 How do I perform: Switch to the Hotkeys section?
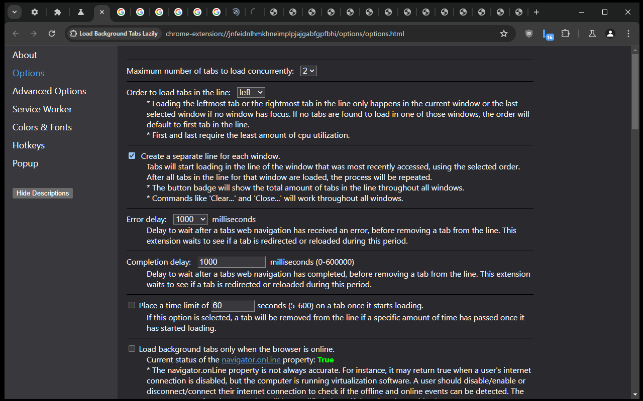(x=29, y=145)
